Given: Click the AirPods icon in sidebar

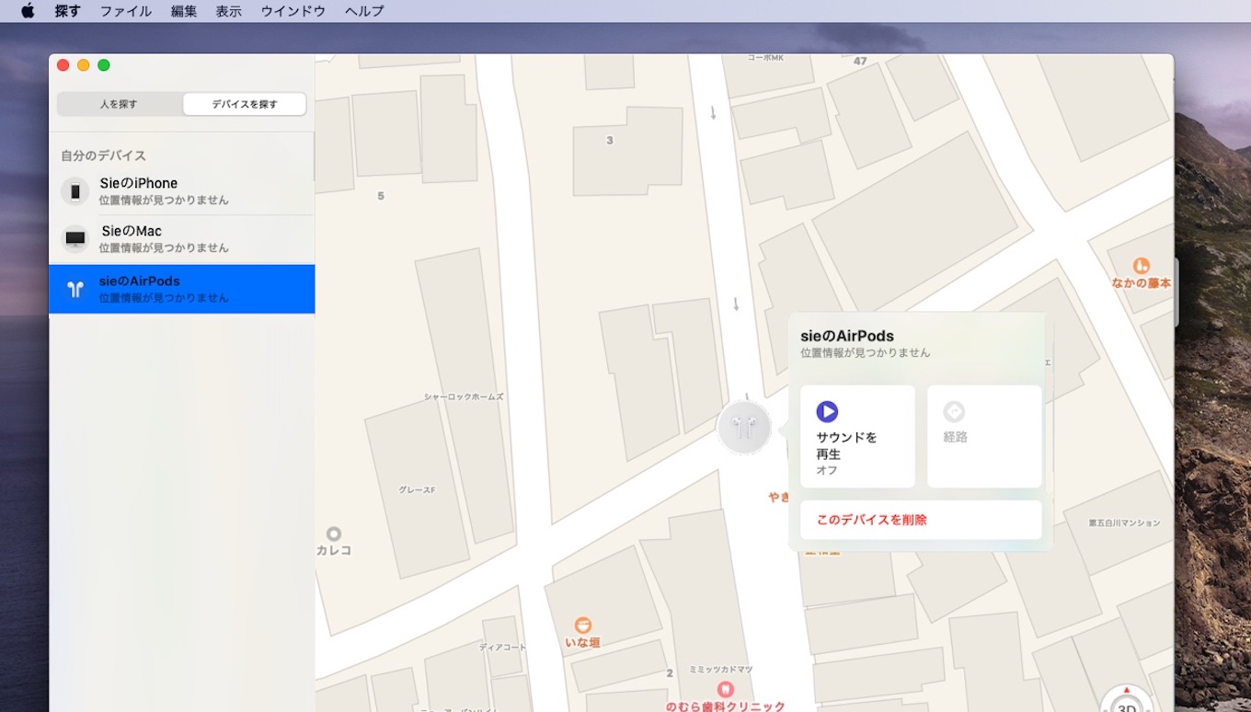Looking at the screenshot, I should [x=75, y=289].
